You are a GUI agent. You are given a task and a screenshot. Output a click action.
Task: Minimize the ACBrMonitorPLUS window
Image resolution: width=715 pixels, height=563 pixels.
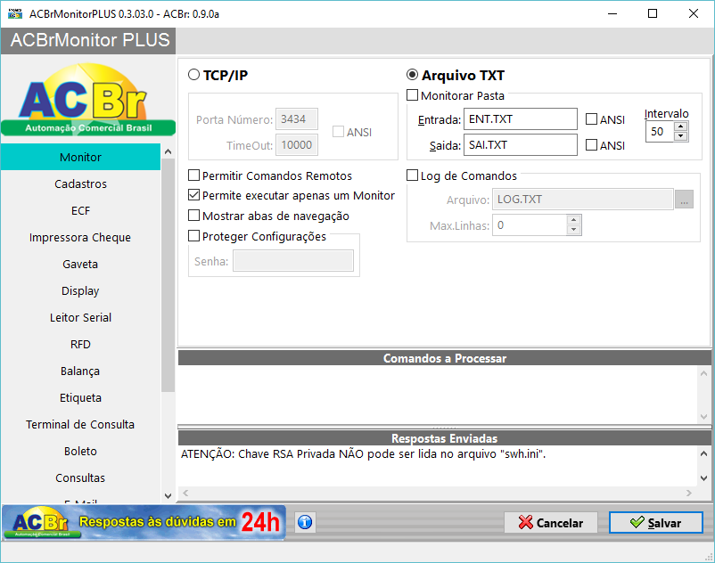click(x=612, y=13)
